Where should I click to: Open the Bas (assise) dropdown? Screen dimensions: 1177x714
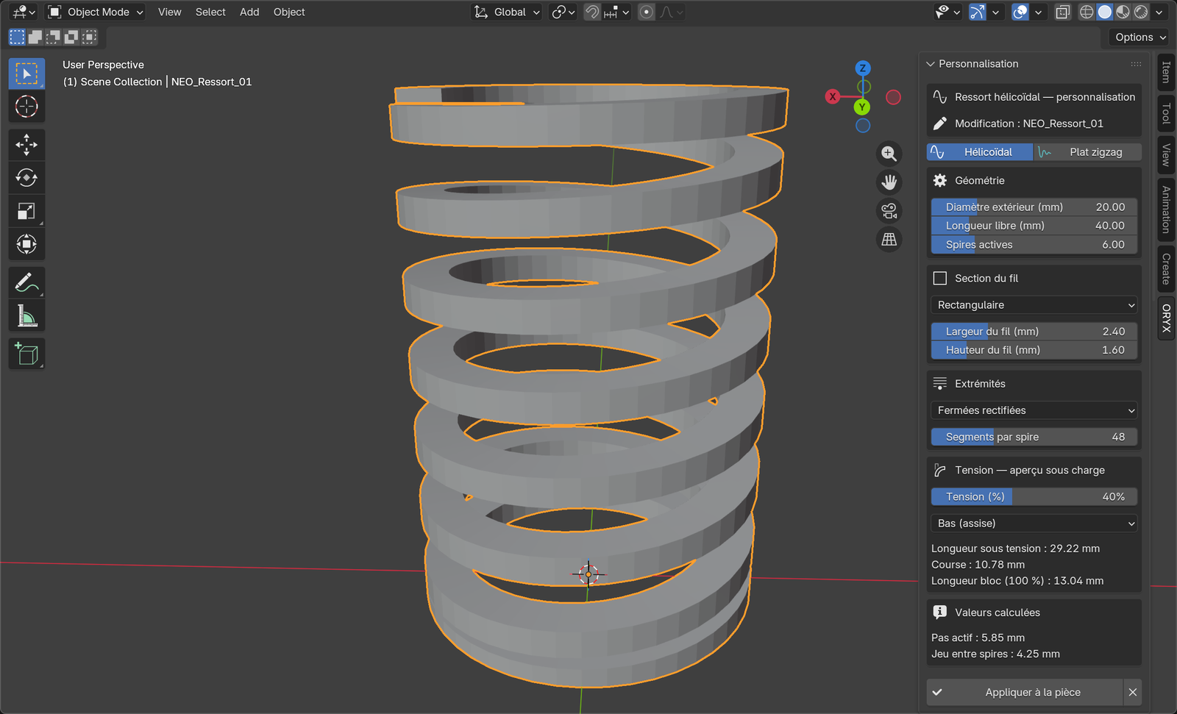coord(1034,524)
